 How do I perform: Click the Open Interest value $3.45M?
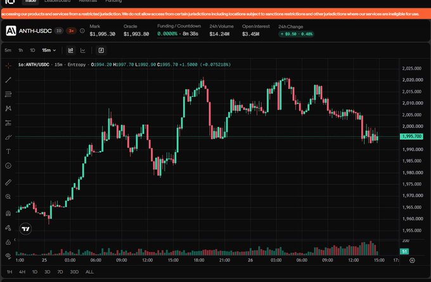(251, 34)
